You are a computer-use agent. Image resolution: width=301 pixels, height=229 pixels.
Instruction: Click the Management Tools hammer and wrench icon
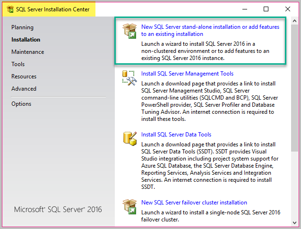(129, 78)
